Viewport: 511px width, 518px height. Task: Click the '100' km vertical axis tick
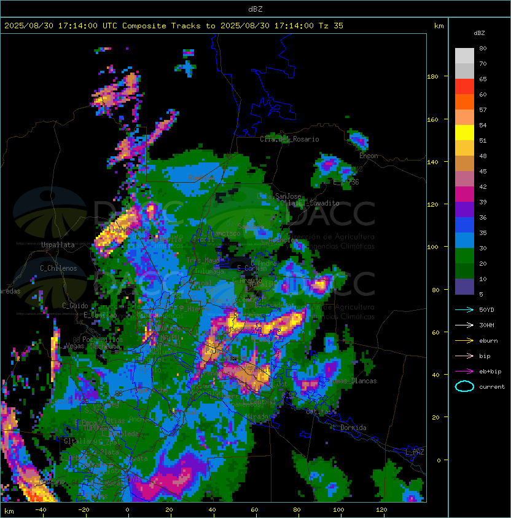432,247
